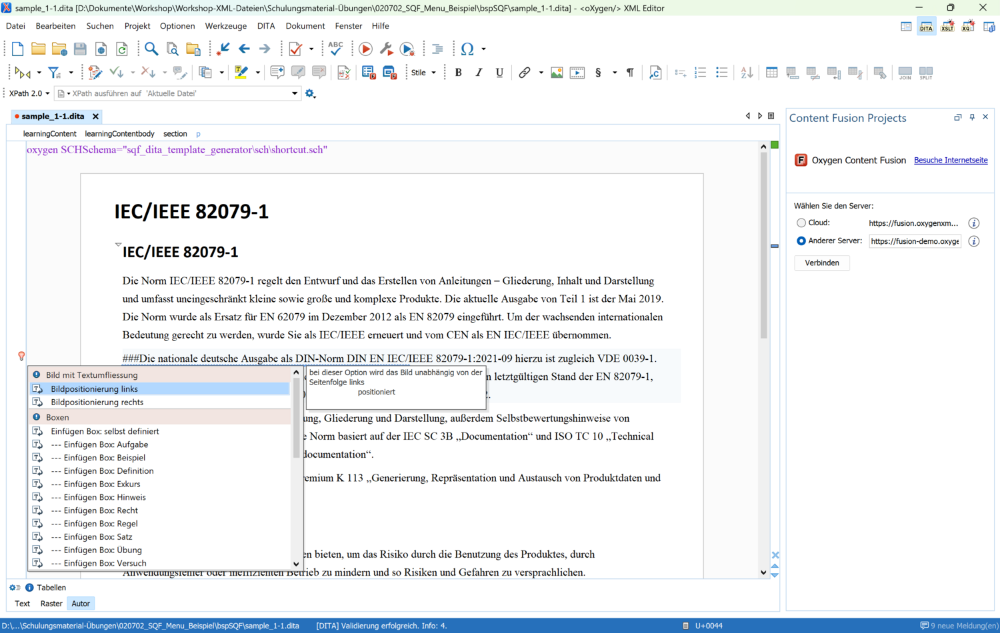The height and width of the screenshot is (633, 1000).
Task: Switch to Raster editing mode tab
Action: (51, 604)
